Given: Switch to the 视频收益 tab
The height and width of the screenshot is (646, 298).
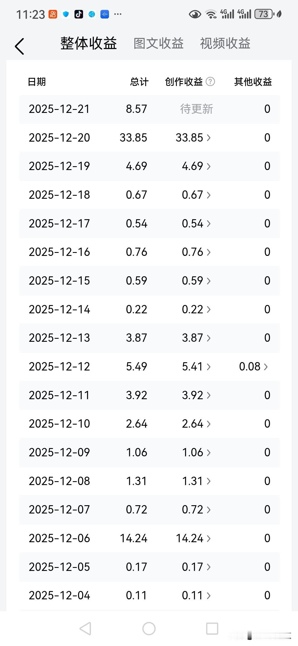Looking at the screenshot, I should tap(225, 44).
